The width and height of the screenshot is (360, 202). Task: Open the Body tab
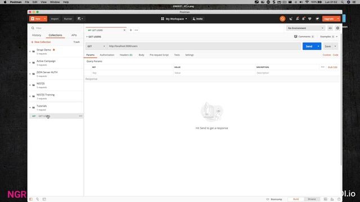tap(141, 55)
